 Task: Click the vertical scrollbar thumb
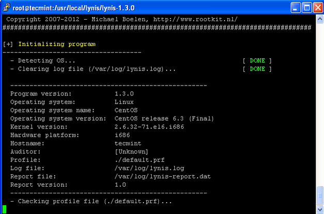[320, 195]
